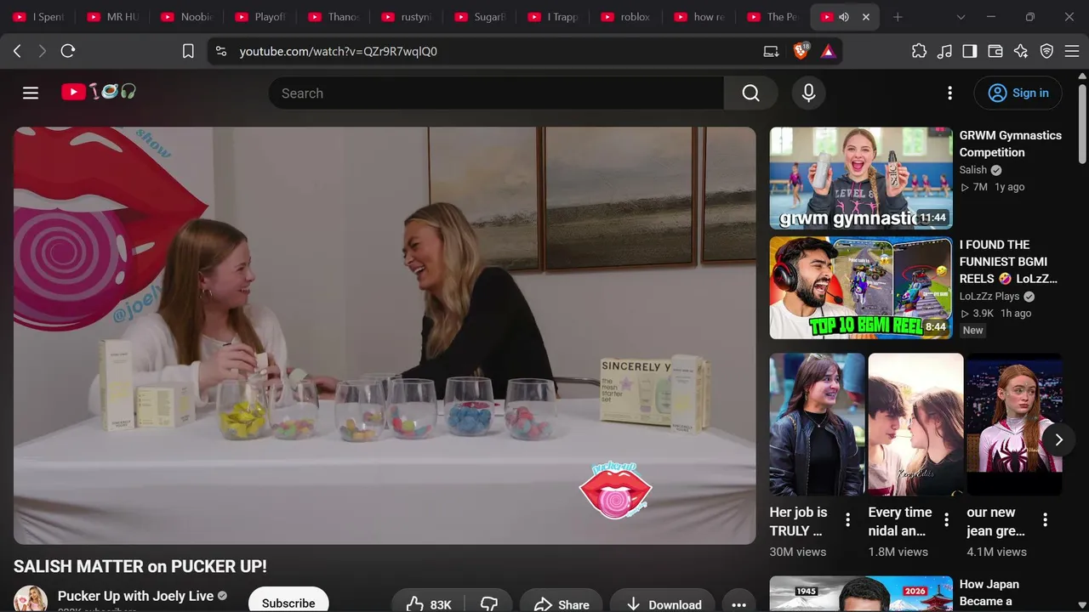Open a new browser tab

coord(898,17)
